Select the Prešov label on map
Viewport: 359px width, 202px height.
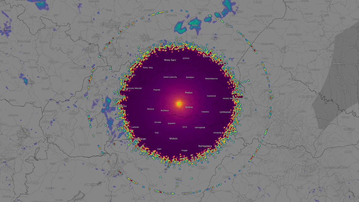pos(189,92)
